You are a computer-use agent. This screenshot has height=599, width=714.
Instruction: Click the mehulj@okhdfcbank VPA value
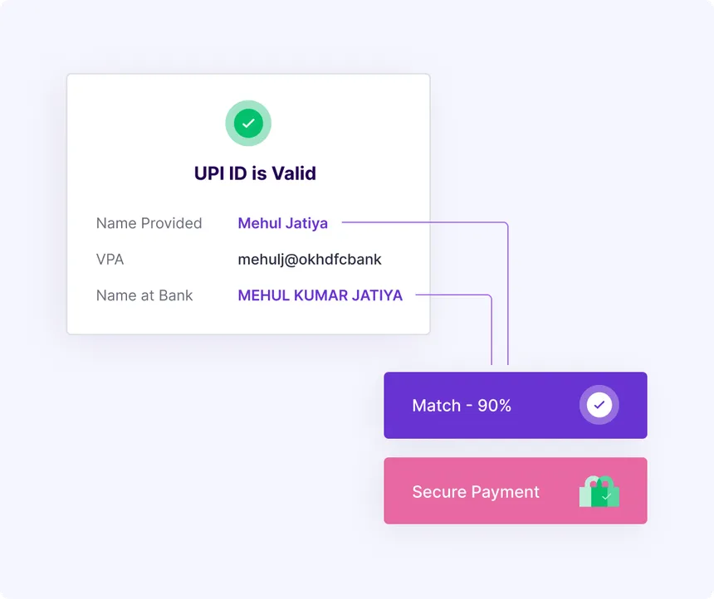[310, 260]
